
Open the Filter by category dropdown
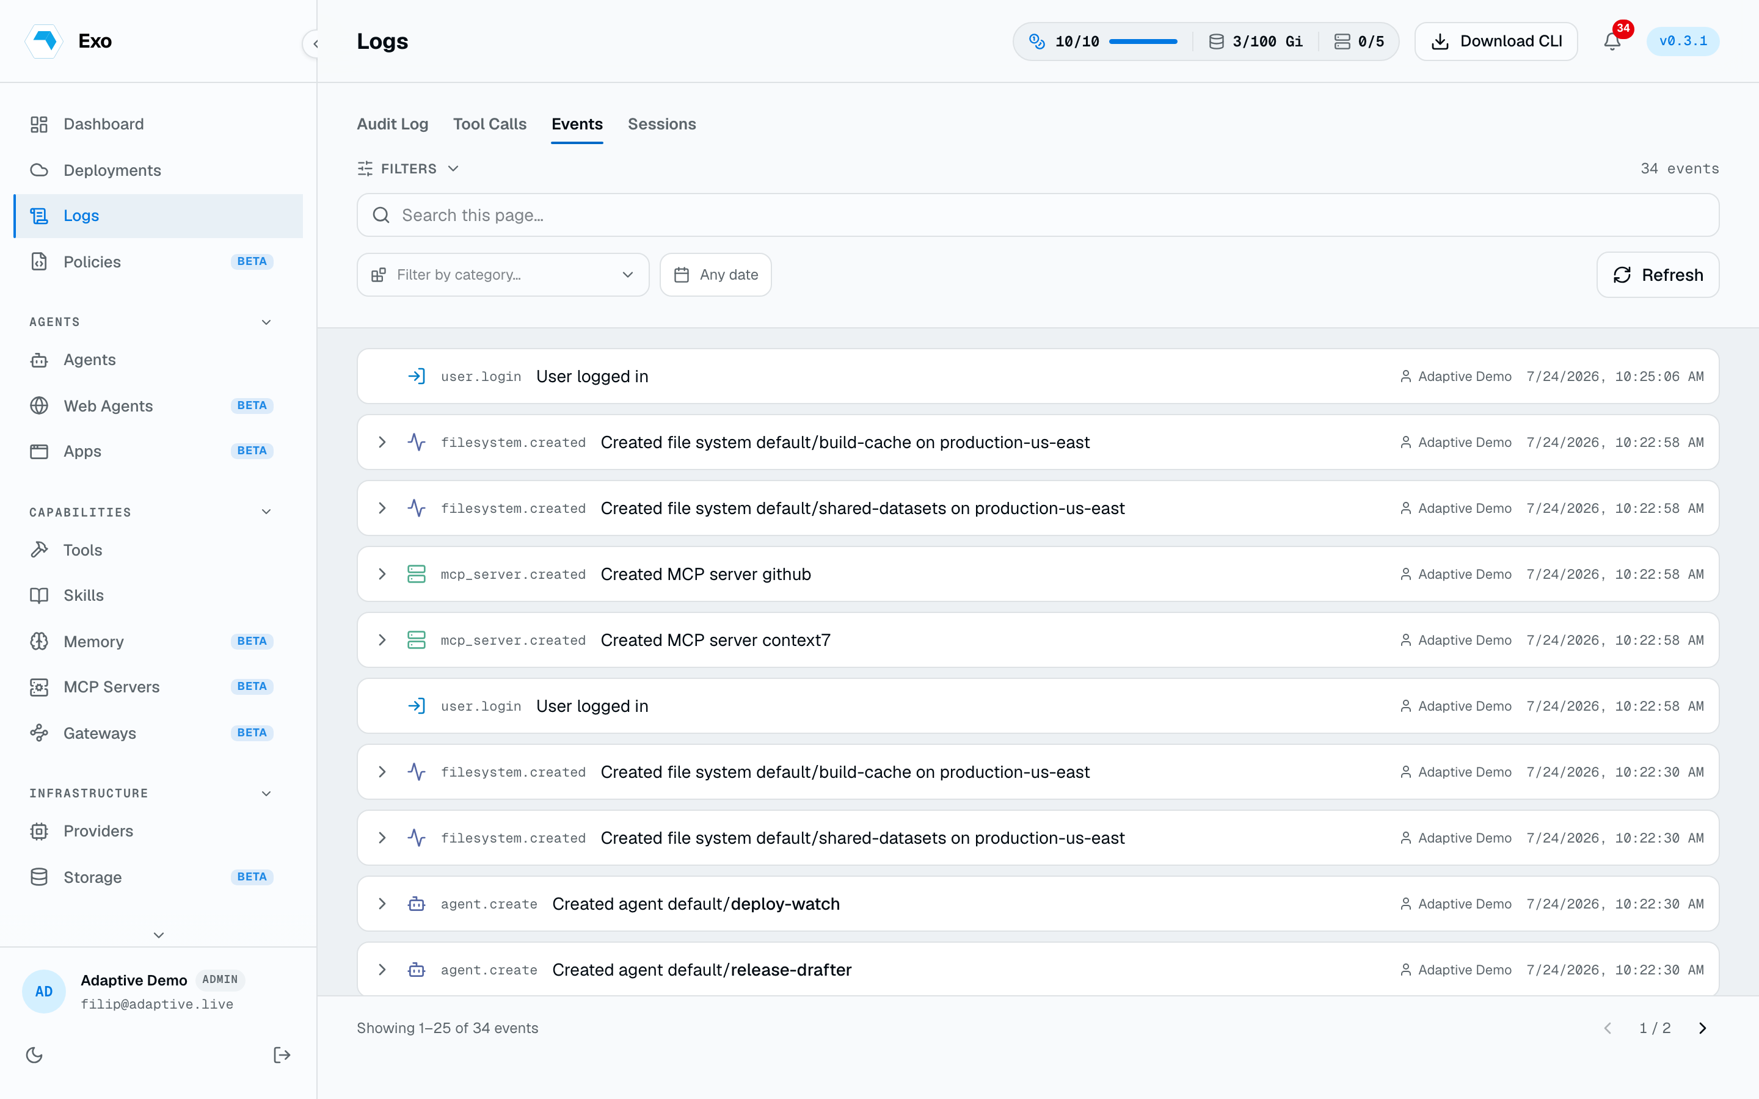click(502, 275)
